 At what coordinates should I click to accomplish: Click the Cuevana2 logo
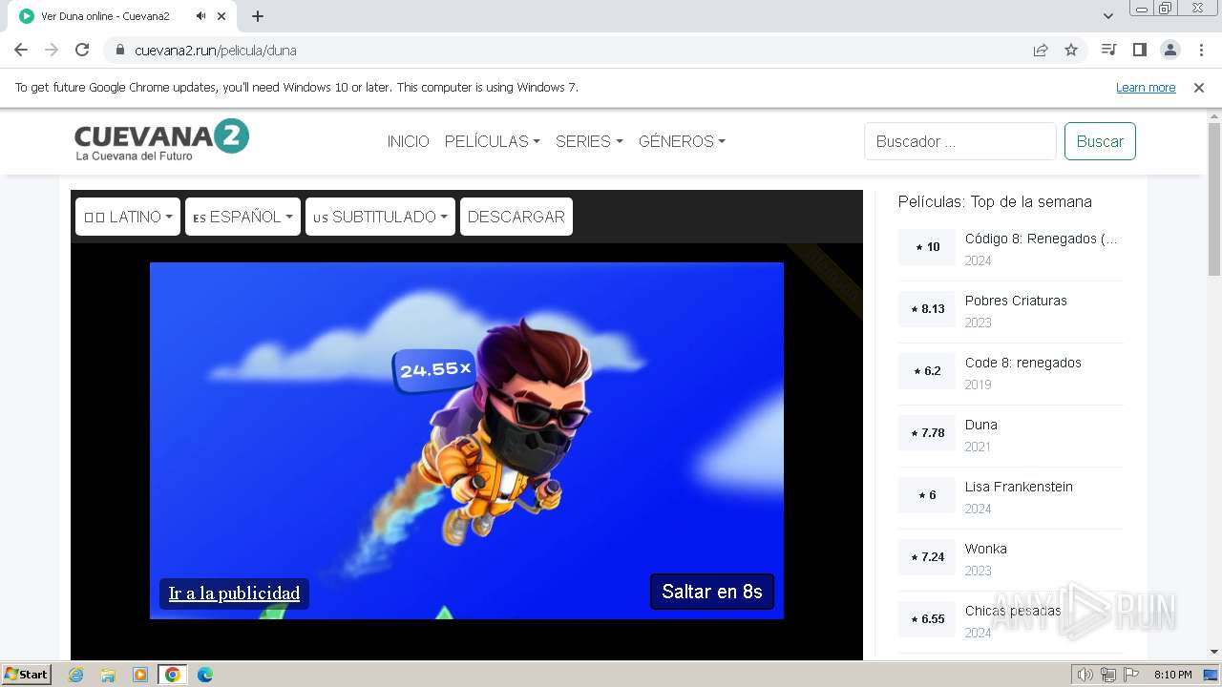pyautogui.click(x=161, y=139)
